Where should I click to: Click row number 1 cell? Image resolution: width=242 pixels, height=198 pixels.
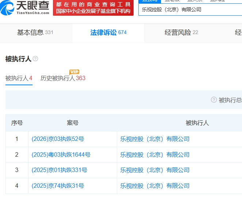pos(17,139)
